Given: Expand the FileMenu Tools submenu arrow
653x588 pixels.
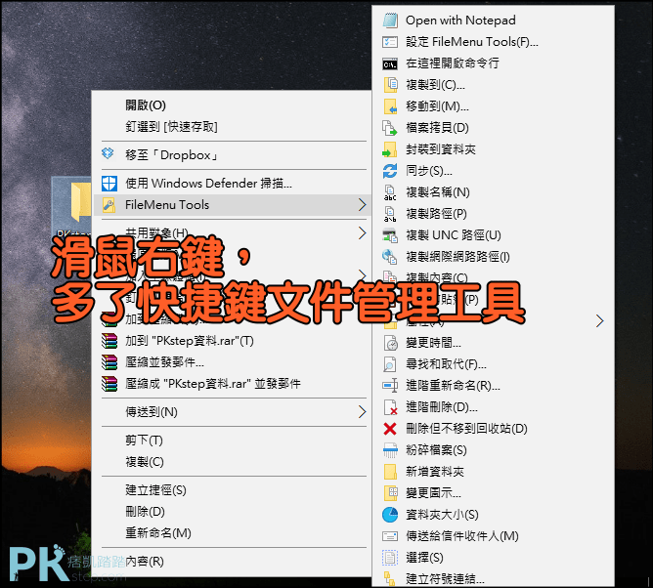Looking at the screenshot, I should point(362,205).
